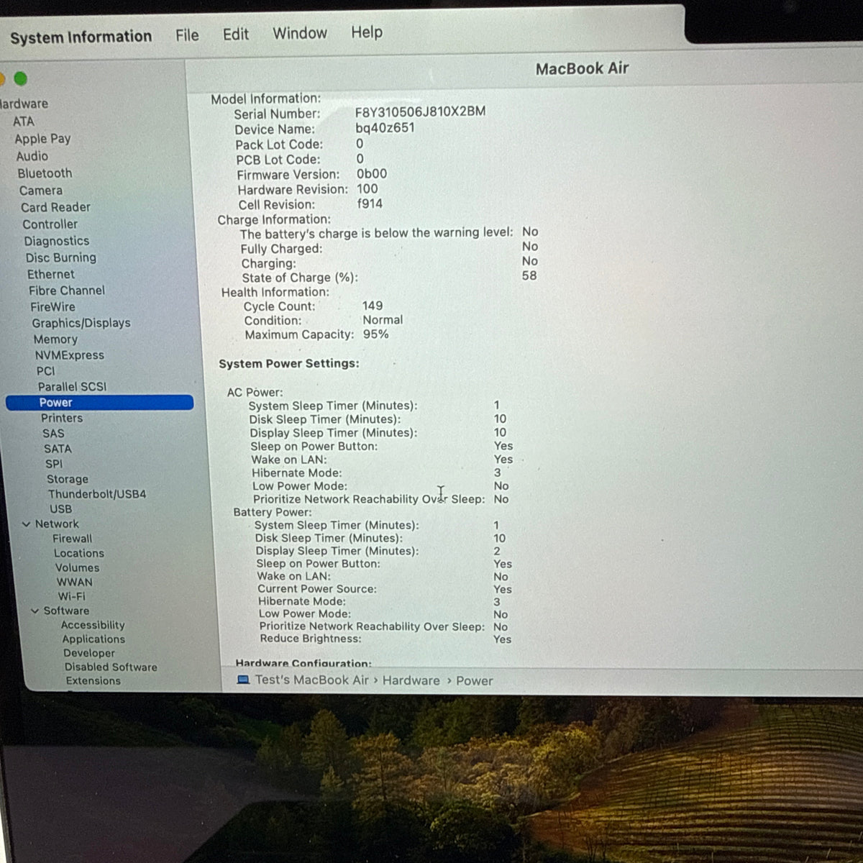Viewport: 863px width, 863px height.
Task: Select Parallel SCSI in the sidebar
Action: pos(72,387)
